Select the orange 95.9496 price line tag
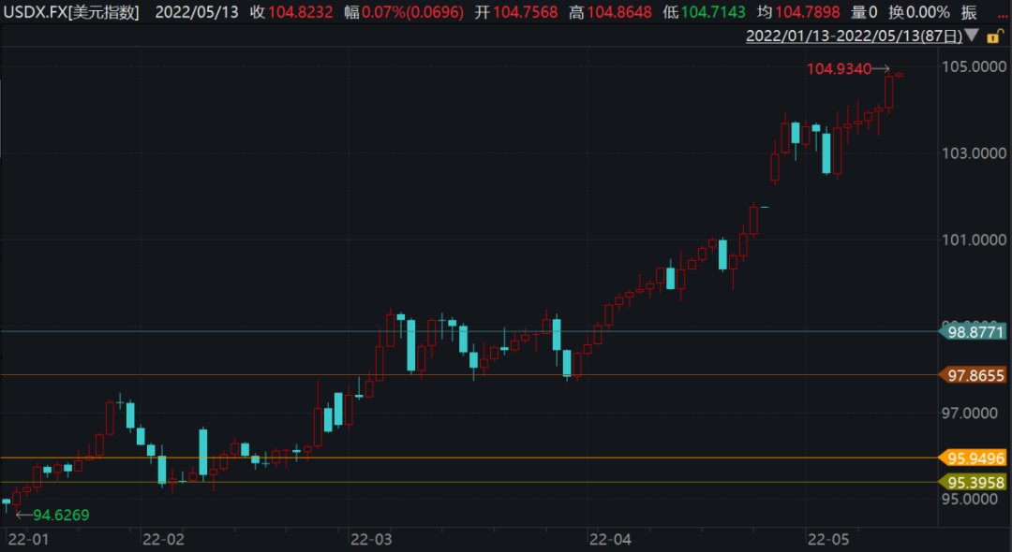1012x552 pixels. click(x=974, y=458)
